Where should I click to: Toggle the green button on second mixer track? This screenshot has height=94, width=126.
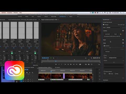(x=12, y=53)
